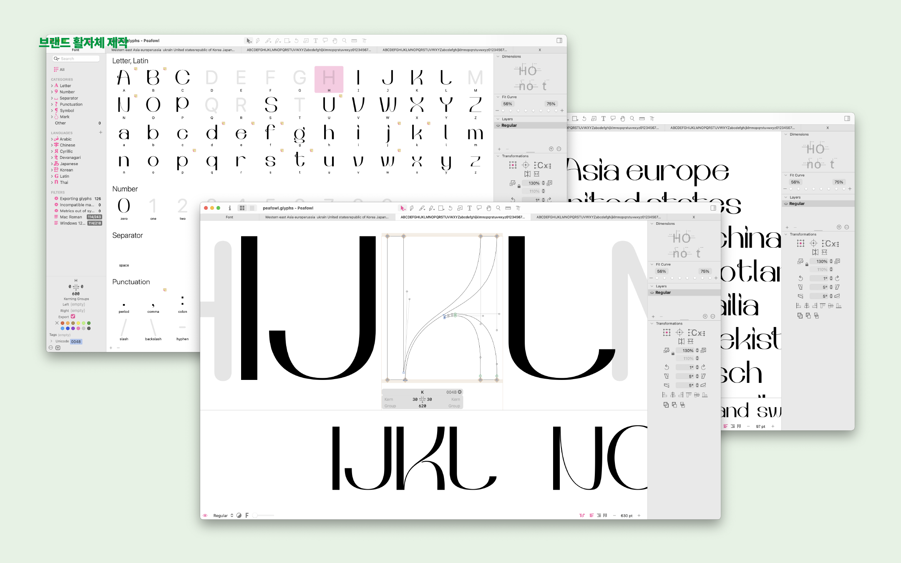Click the Measurement ruler tool in front toolbar
Image resolution: width=901 pixels, height=563 pixels.
click(508, 208)
